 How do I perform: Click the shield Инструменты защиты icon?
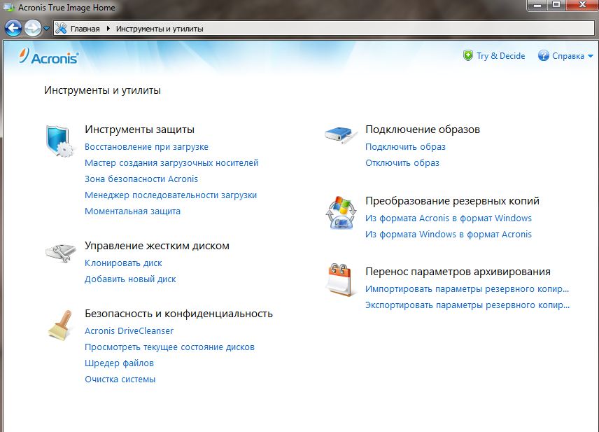pos(59,141)
